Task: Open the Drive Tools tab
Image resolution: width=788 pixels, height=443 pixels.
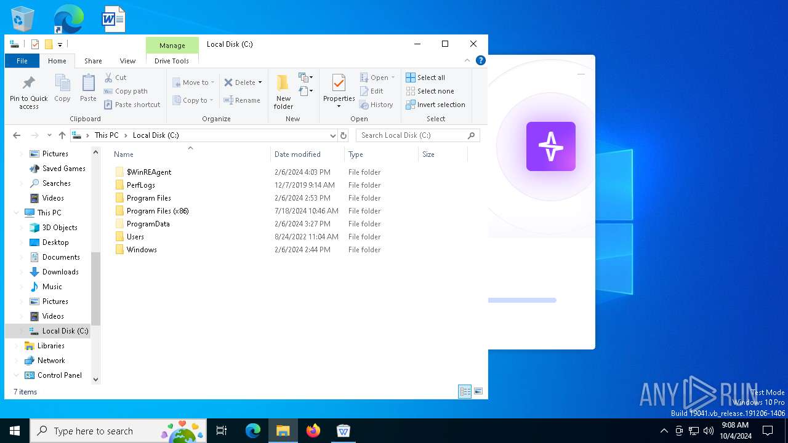Action: click(x=172, y=61)
